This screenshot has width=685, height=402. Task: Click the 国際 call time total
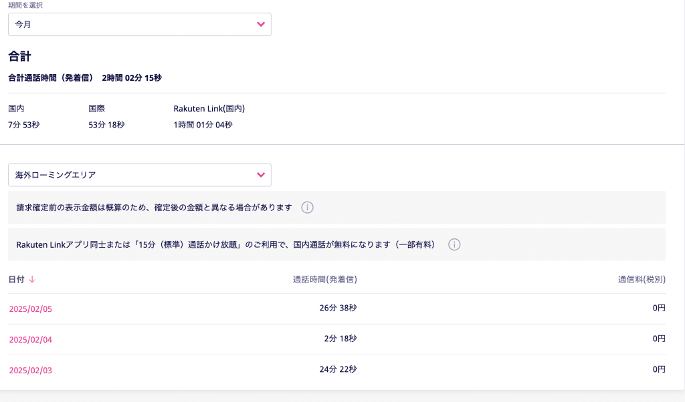click(106, 124)
